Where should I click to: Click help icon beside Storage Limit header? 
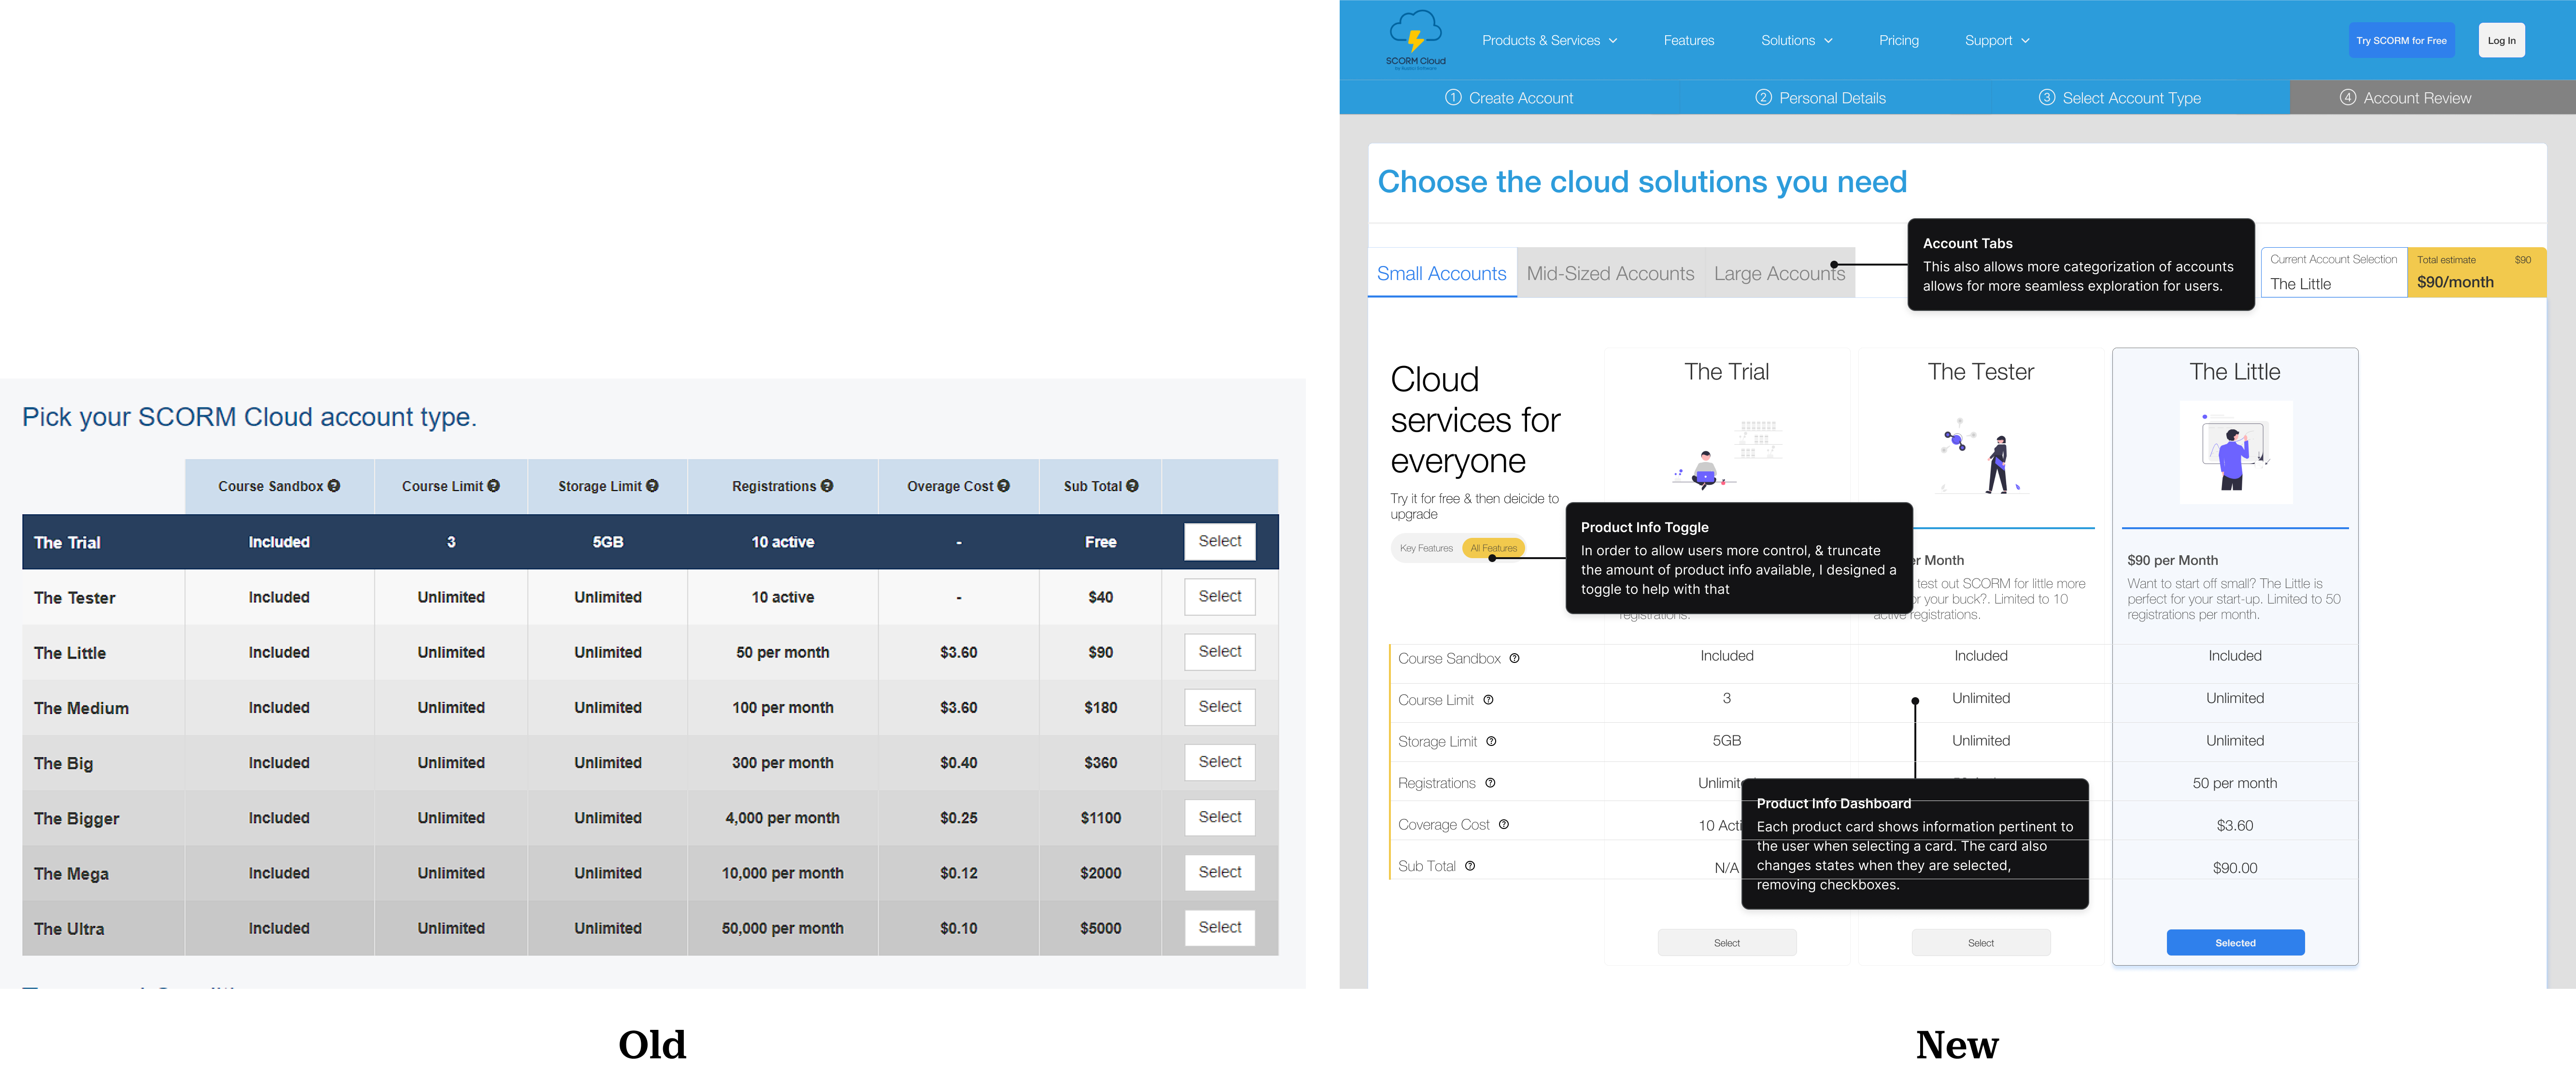pos(652,486)
